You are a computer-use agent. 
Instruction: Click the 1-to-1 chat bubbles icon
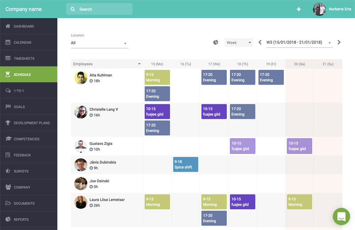(8, 90)
